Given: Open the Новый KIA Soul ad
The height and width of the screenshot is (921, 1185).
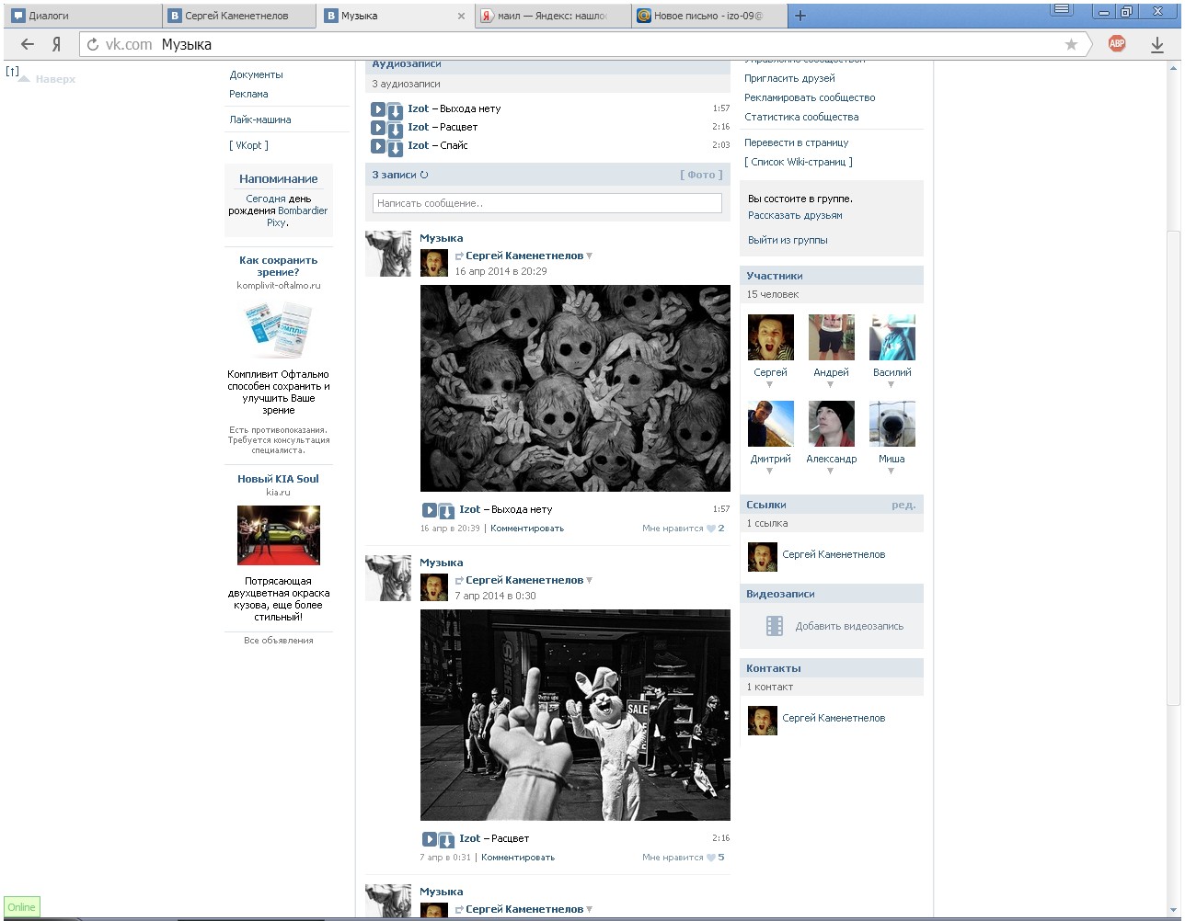Looking at the screenshot, I should point(278,479).
